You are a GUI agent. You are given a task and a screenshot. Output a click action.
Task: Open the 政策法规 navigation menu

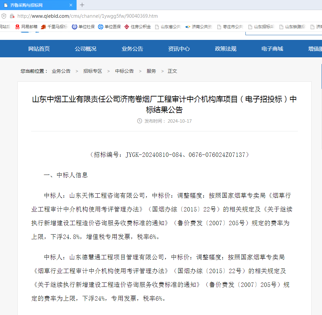pyautogui.click(x=225, y=49)
